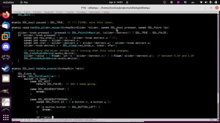Click the 'case SDL_QUIT:' line
Screen dimensions: 220x123
41,81
